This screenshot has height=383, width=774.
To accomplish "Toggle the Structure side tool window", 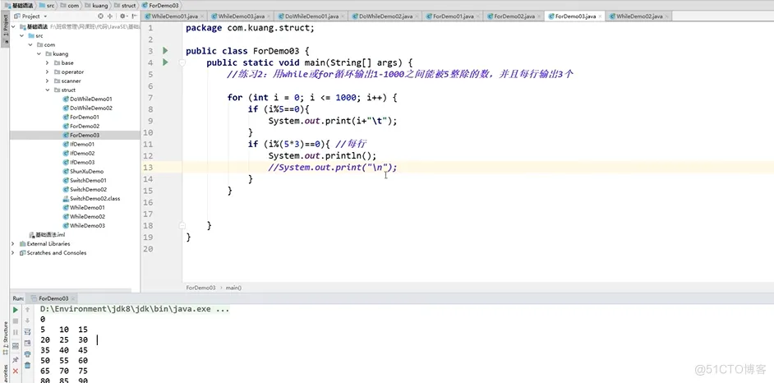I will click(x=6, y=337).
